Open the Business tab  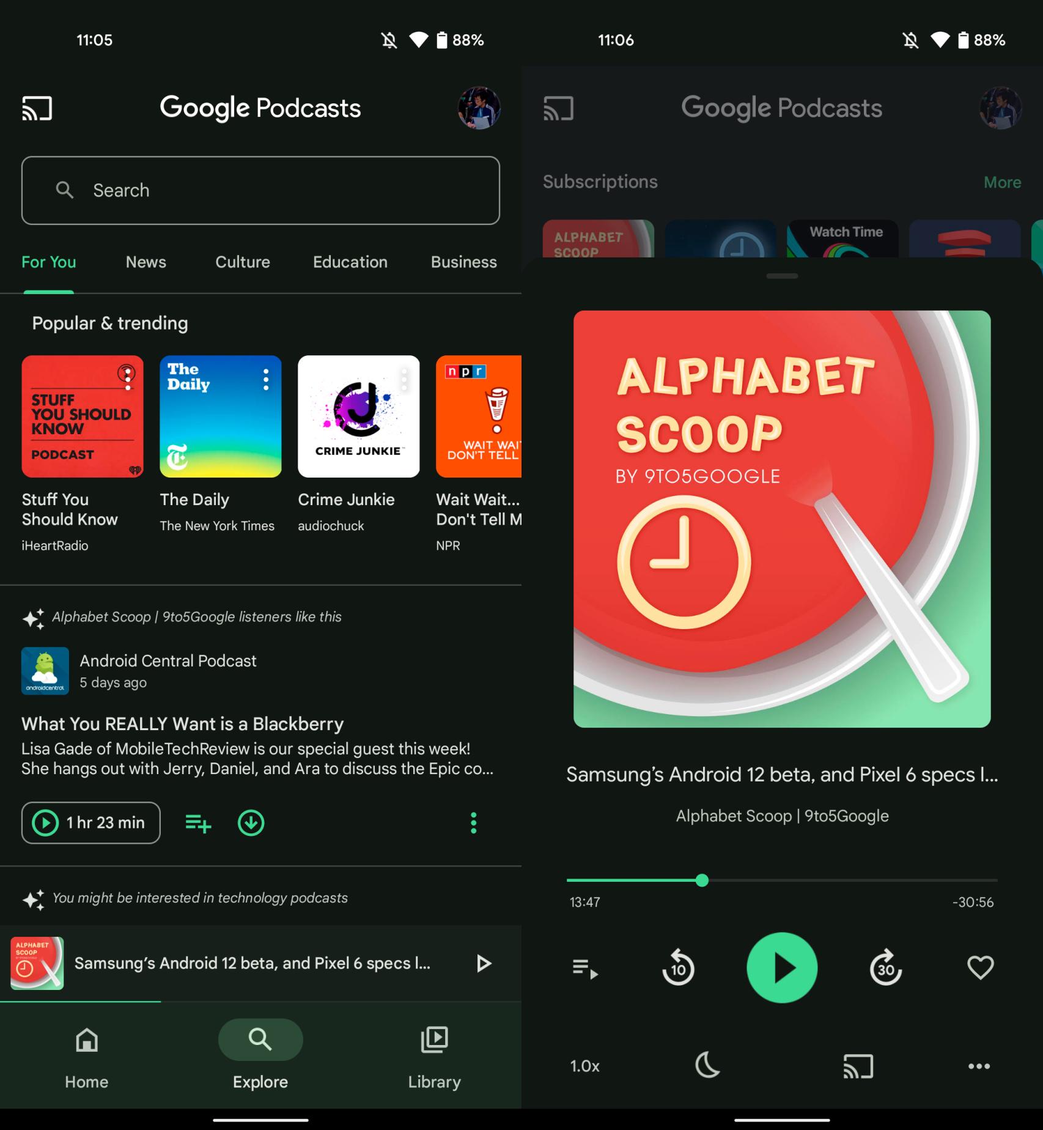tap(463, 262)
